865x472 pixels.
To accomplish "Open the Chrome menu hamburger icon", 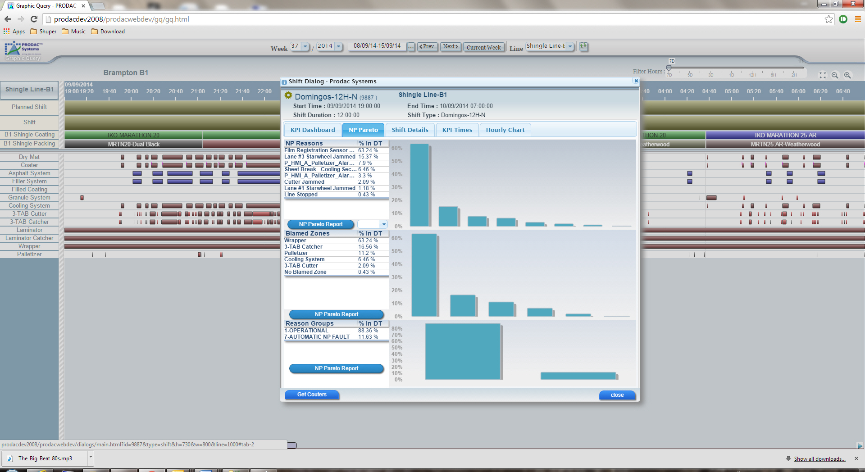I will (858, 19).
